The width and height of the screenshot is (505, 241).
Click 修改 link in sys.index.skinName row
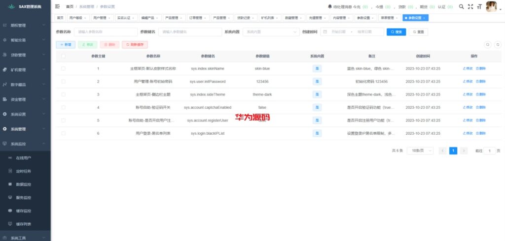coord(468,68)
